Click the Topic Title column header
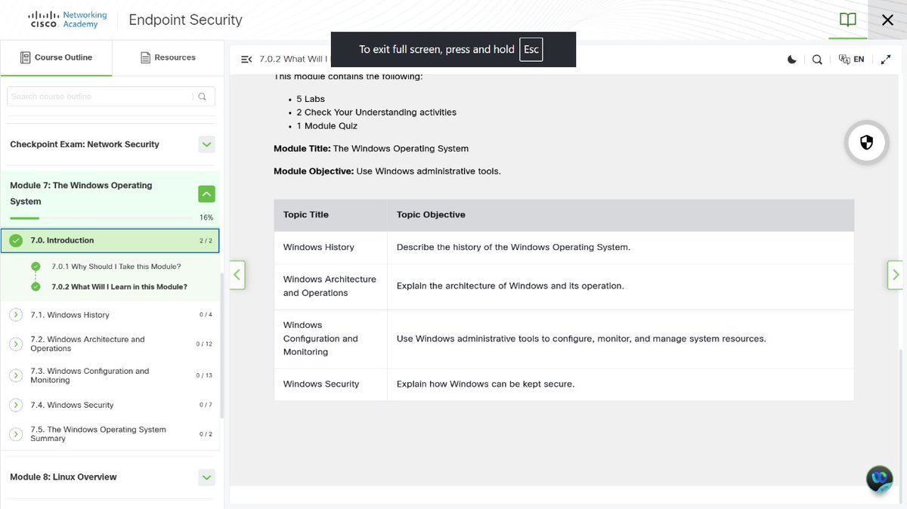The width and height of the screenshot is (907, 509). tap(330, 215)
